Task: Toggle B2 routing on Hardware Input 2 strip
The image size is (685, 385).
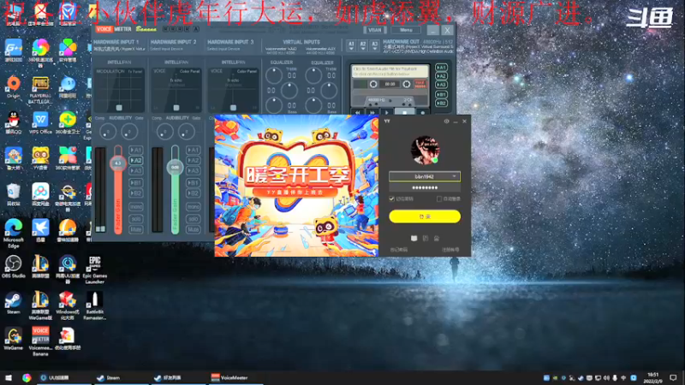Action: [194, 193]
